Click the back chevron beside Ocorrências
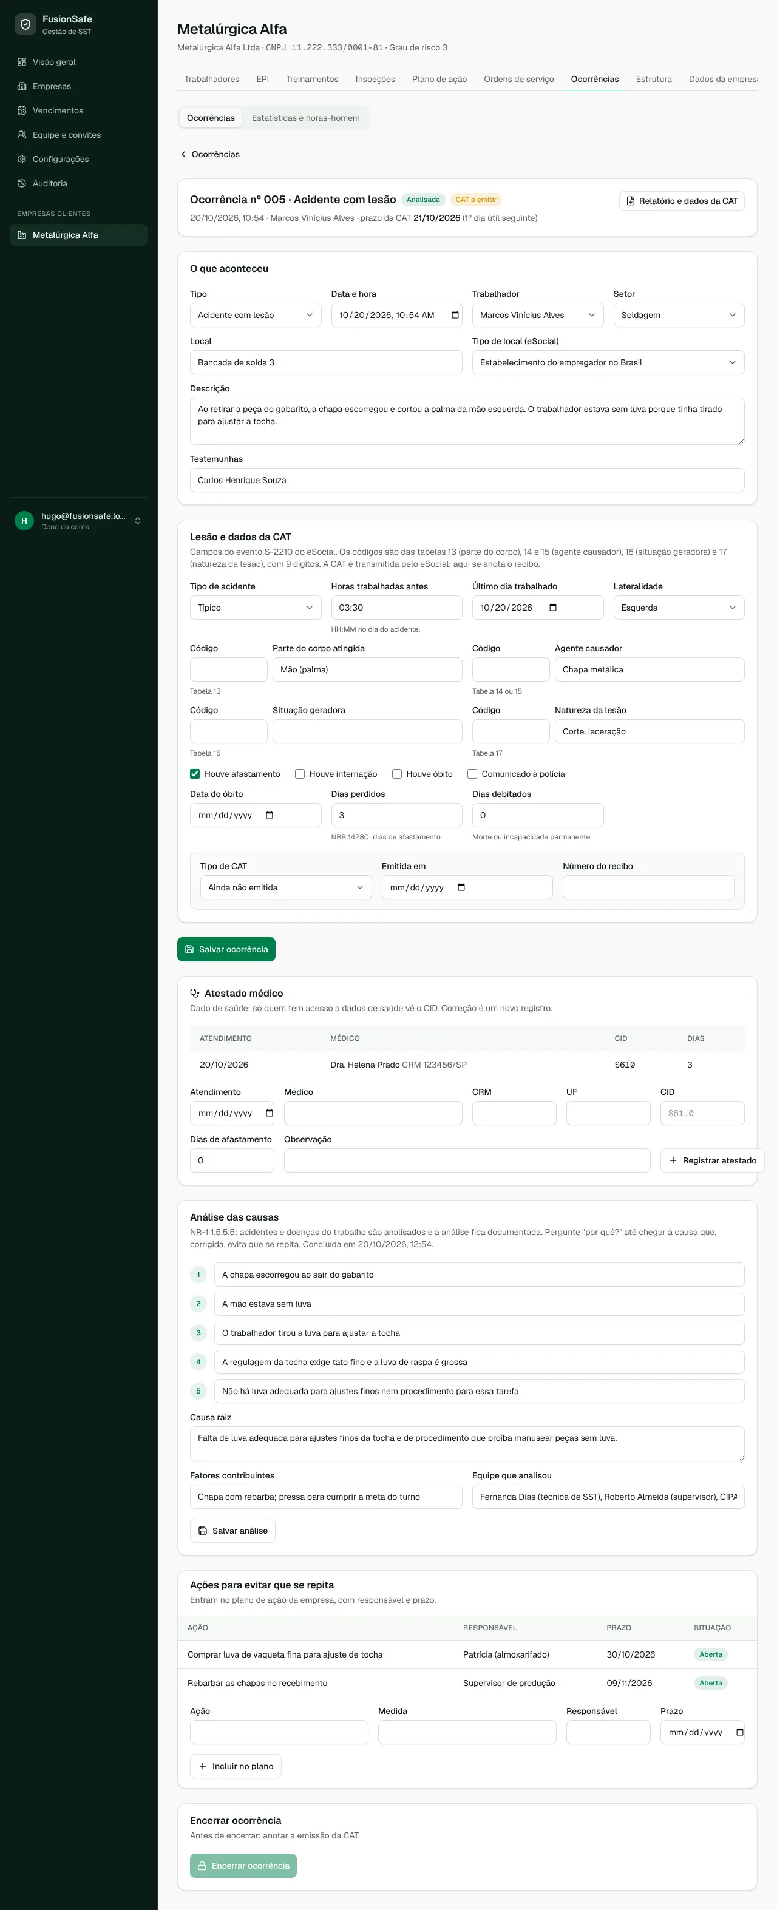Image resolution: width=777 pixels, height=1910 pixels. [x=183, y=154]
